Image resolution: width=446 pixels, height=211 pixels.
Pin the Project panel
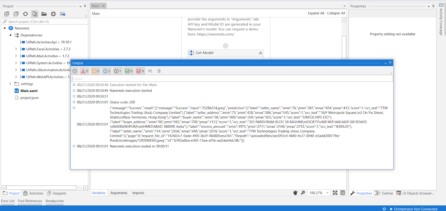[85, 6]
